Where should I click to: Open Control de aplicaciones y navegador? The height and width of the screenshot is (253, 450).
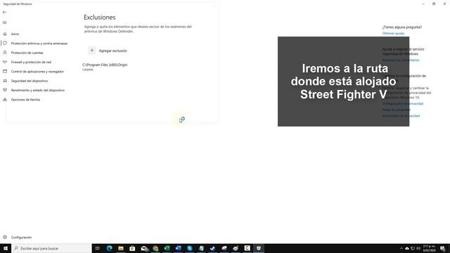(x=37, y=72)
